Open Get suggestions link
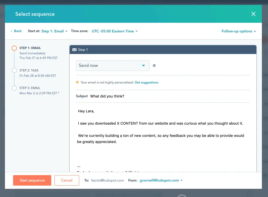268x197 pixels. (x=146, y=83)
